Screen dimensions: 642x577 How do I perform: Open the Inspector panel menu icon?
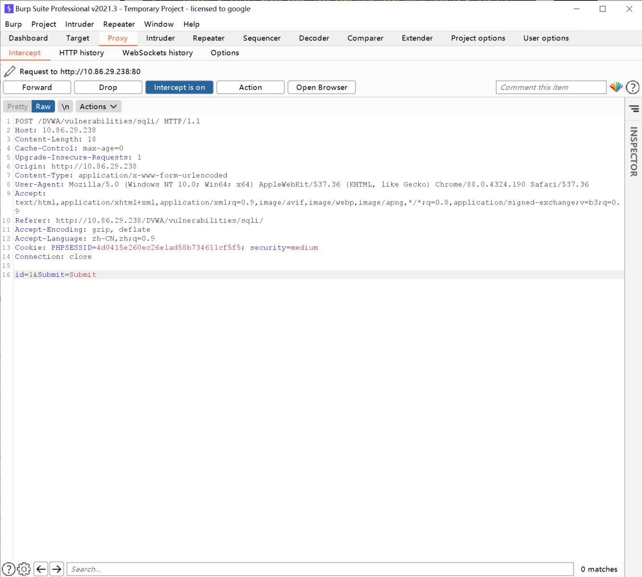pos(634,109)
